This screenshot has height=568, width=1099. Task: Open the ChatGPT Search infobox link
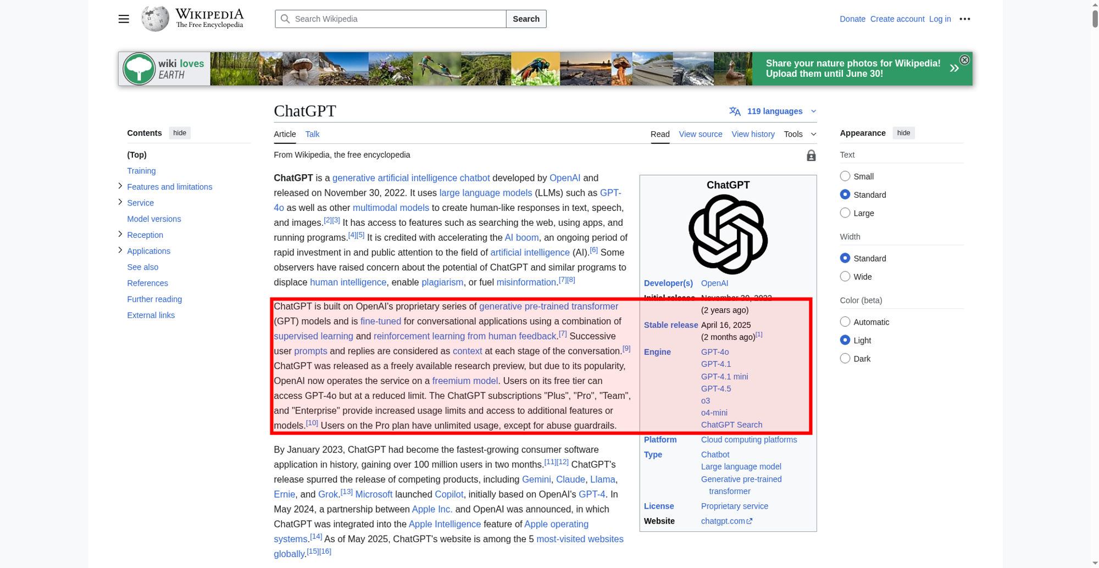click(731, 425)
